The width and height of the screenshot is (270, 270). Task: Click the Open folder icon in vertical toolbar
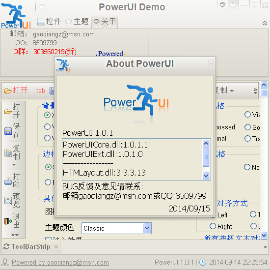[x=8, y=111]
